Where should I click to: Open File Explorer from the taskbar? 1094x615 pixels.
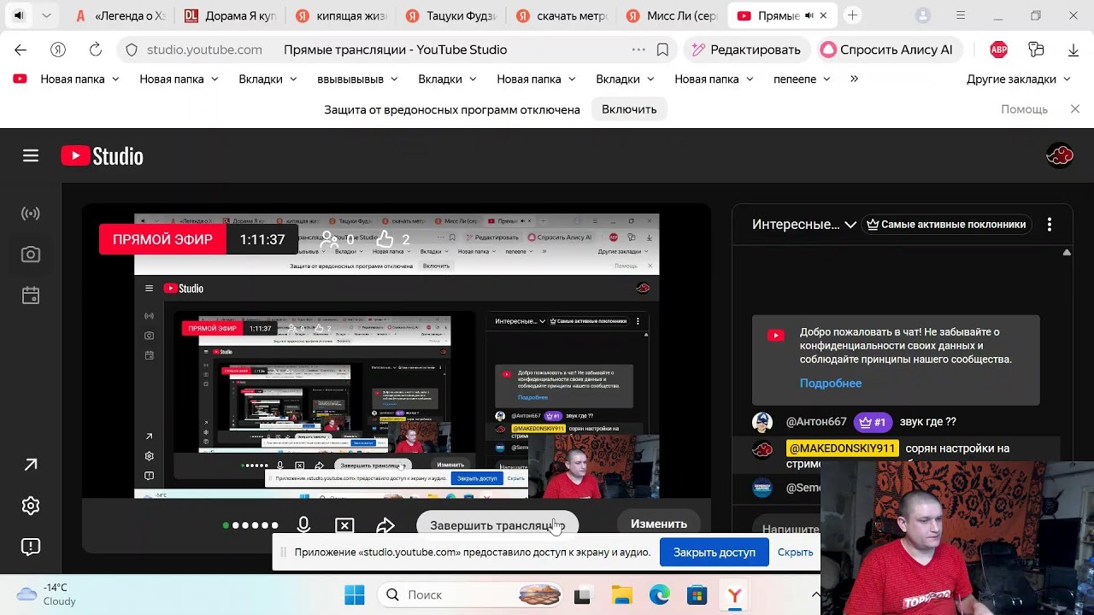click(621, 594)
